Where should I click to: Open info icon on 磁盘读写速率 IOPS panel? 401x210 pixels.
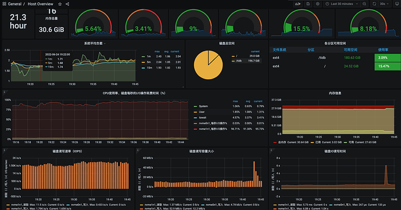pyautogui.click(x=4, y=150)
